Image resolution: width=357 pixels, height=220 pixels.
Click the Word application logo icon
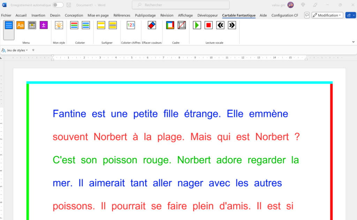pyautogui.click(x=4, y=5)
